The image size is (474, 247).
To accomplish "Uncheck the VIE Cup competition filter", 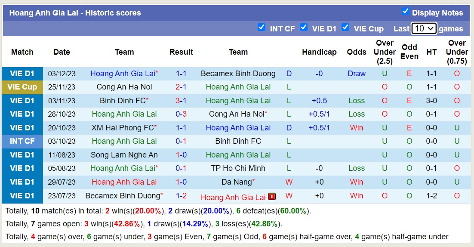I will pyautogui.click(x=345, y=27).
